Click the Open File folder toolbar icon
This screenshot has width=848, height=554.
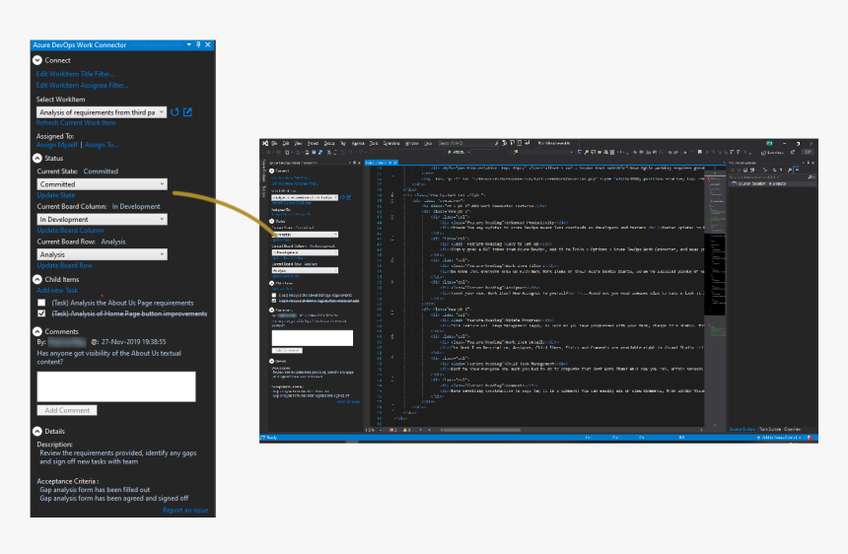pyautogui.click(x=307, y=153)
